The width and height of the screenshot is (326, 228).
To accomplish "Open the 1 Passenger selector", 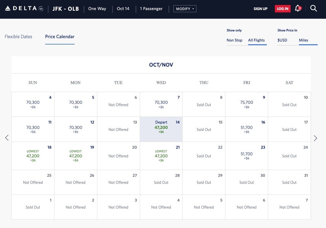I will [151, 9].
